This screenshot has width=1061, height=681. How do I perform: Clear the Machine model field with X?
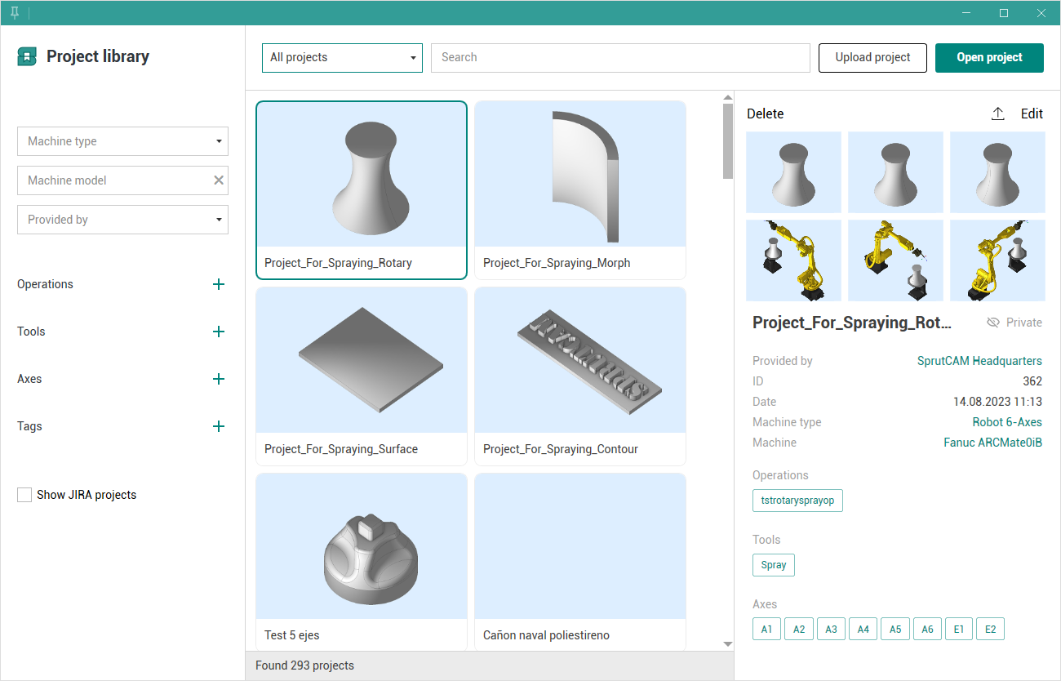click(x=219, y=180)
